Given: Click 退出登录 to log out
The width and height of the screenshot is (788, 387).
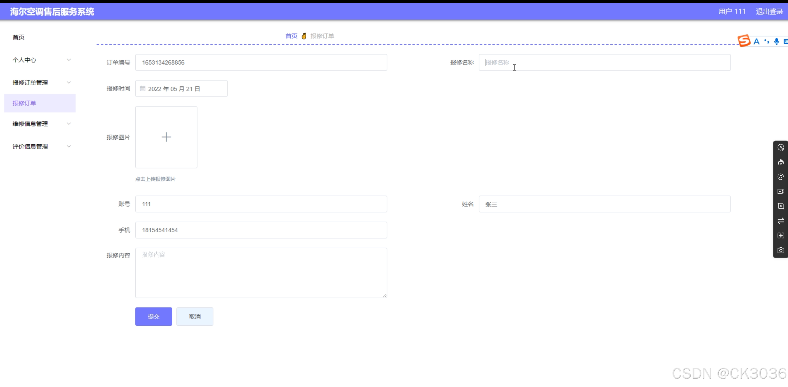Looking at the screenshot, I should (x=769, y=12).
